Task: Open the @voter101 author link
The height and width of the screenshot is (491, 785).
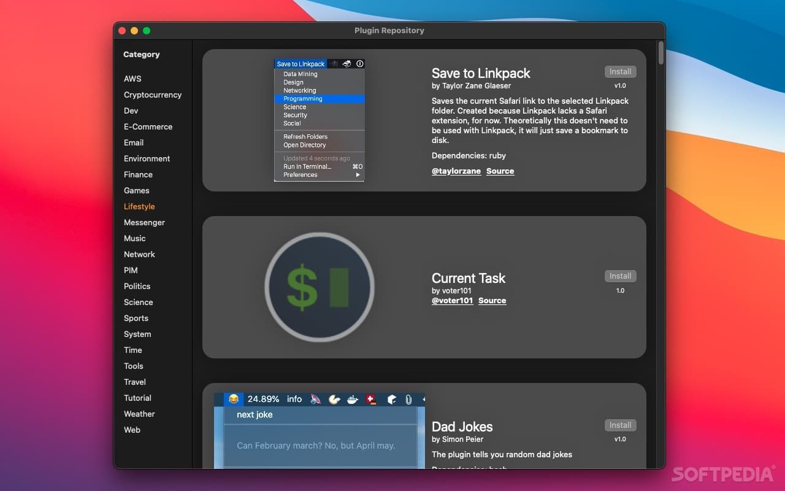Action: [x=453, y=301]
